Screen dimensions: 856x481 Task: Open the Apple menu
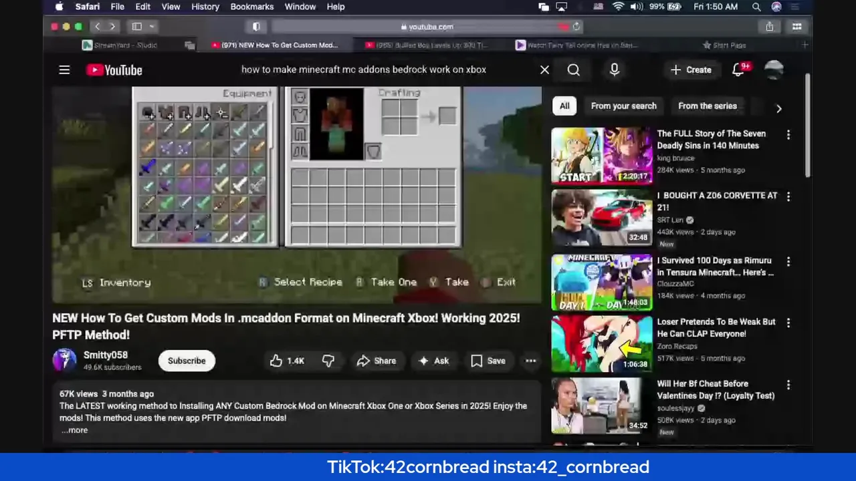click(59, 7)
